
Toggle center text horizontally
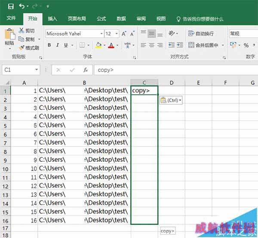pos(151,45)
